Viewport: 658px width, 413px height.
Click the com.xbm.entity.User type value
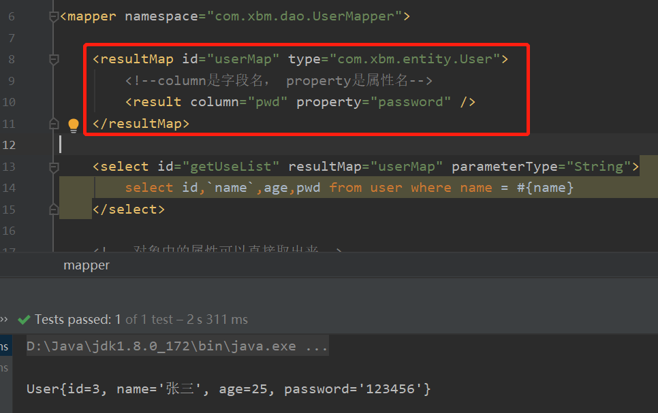415,59
